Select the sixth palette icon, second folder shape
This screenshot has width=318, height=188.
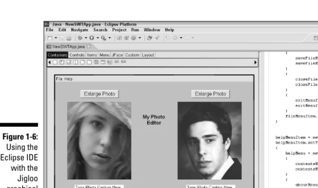(90, 62)
